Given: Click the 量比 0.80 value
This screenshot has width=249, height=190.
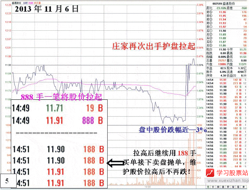Looking at the screenshot, I should [244, 60].
